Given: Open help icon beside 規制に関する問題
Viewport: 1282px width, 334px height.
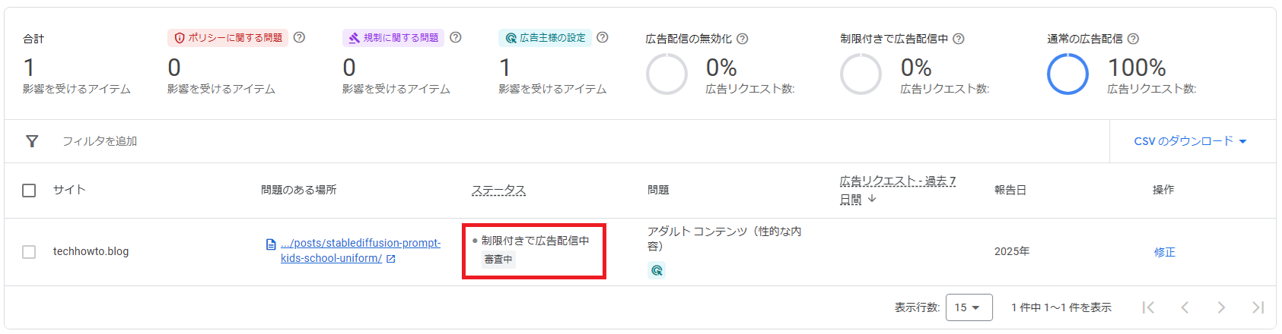Looking at the screenshot, I should 456,37.
